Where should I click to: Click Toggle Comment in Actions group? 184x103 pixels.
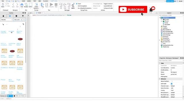(108, 4)
